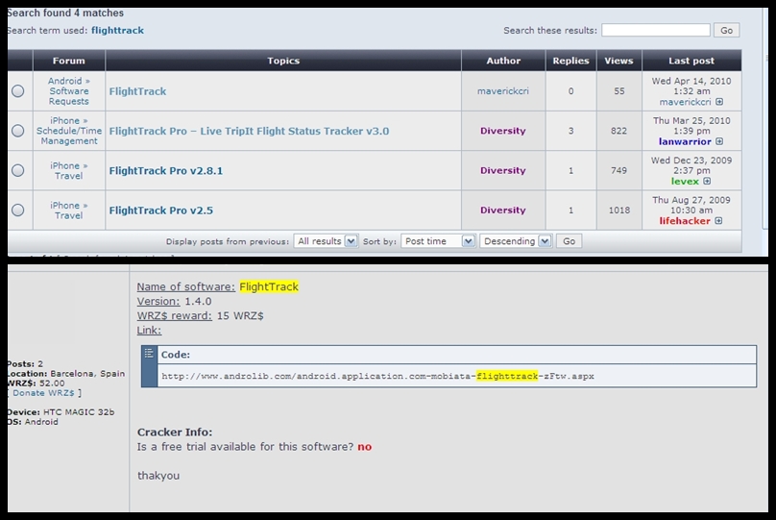Click the views count 1018
Viewport: 776px width, 520px height.
click(x=619, y=210)
